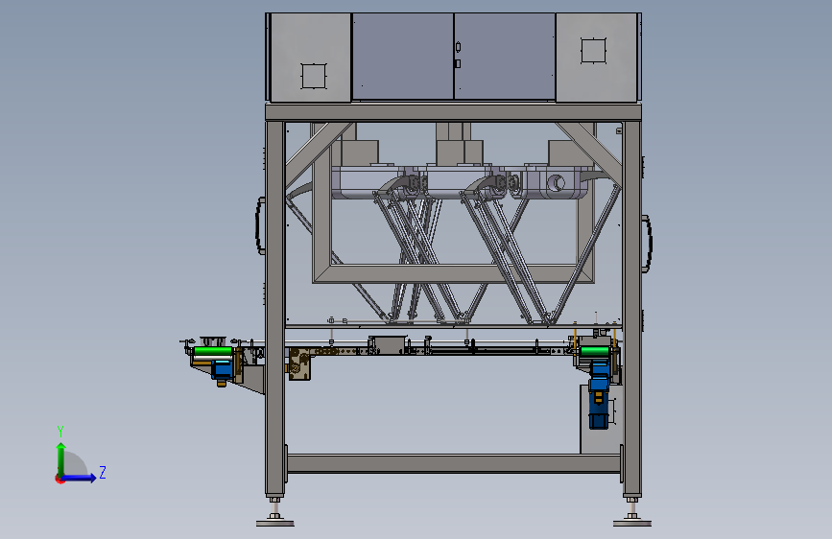Select the top horizontal frame beam
Viewport: 832px width, 539px height.
[x=453, y=112]
